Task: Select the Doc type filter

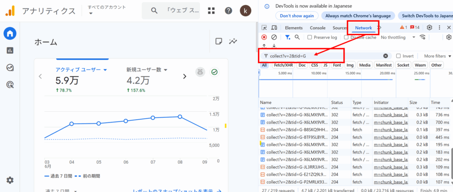Action: coord(302,65)
